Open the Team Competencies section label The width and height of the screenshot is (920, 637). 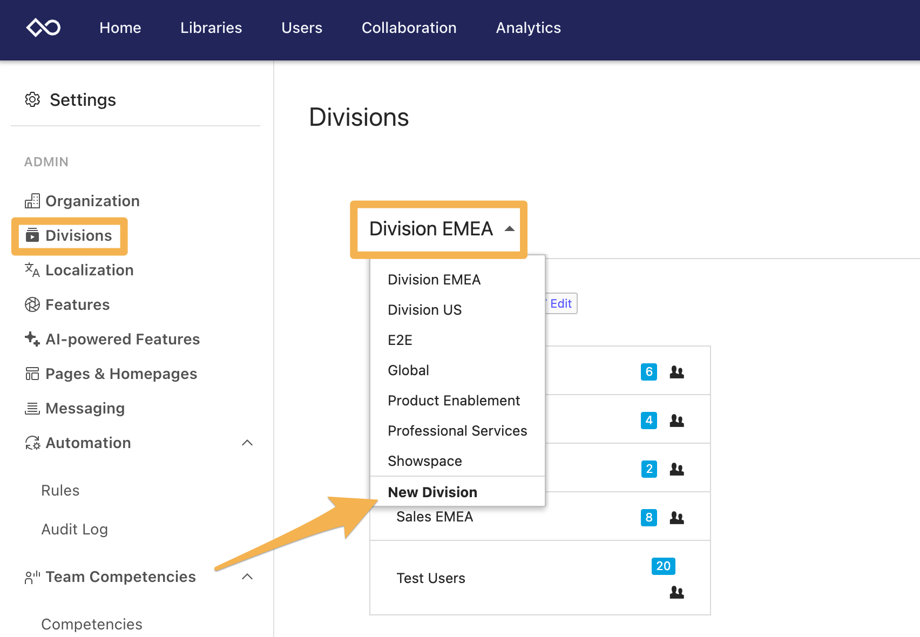121,577
